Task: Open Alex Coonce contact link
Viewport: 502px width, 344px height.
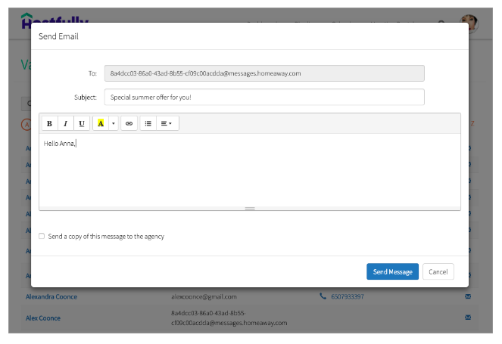Action: (x=43, y=318)
